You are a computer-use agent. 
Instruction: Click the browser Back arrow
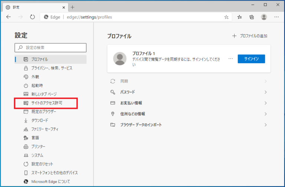click(x=9, y=17)
